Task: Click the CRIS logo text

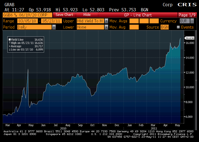Action: click(x=187, y=5)
